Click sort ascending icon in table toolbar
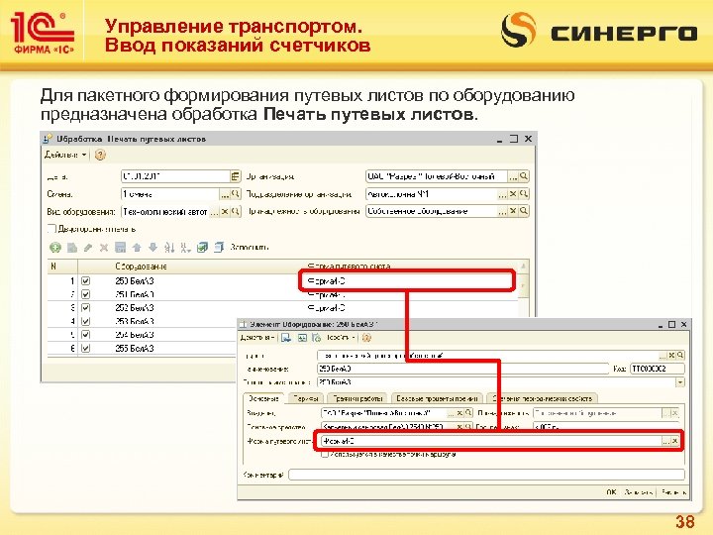Viewport: 713px width, 535px height. click(169, 248)
